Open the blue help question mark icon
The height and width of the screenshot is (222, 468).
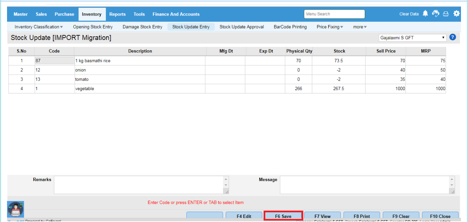[x=452, y=37]
